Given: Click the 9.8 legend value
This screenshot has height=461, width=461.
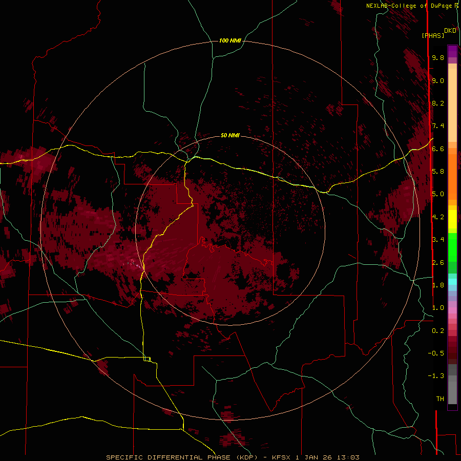Looking at the screenshot, I should click(x=438, y=57).
